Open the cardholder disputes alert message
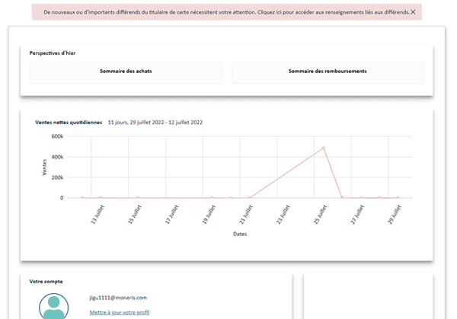The width and height of the screenshot is (457, 319). (x=226, y=12)
